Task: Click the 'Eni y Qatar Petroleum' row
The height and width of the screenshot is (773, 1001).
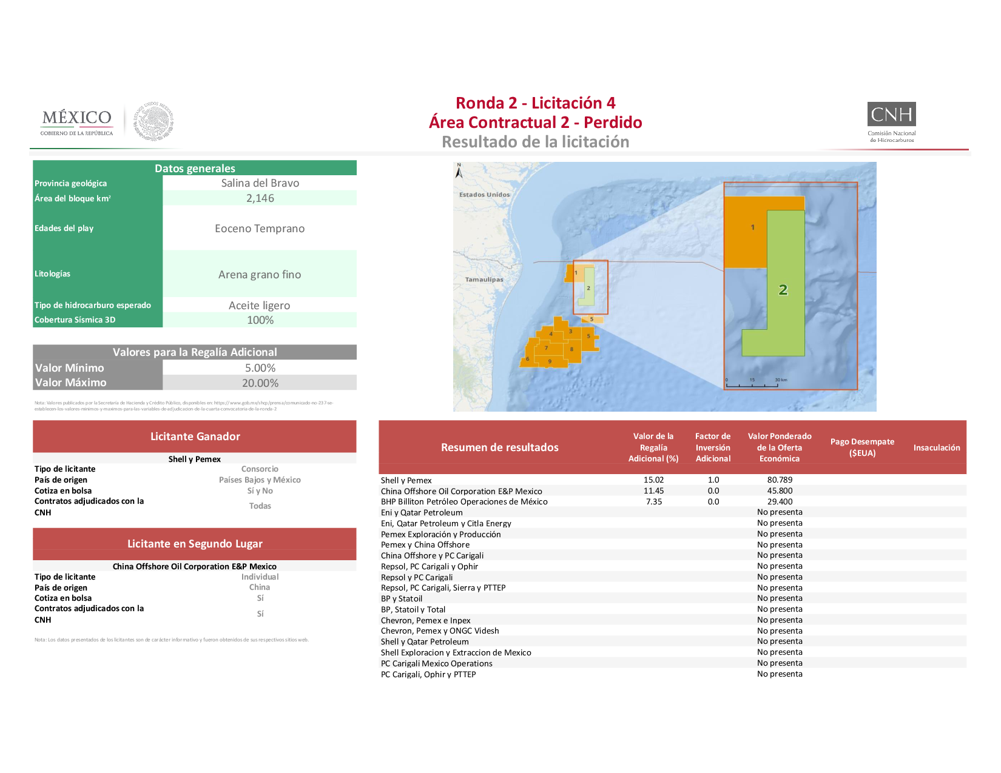Action: 672,512
